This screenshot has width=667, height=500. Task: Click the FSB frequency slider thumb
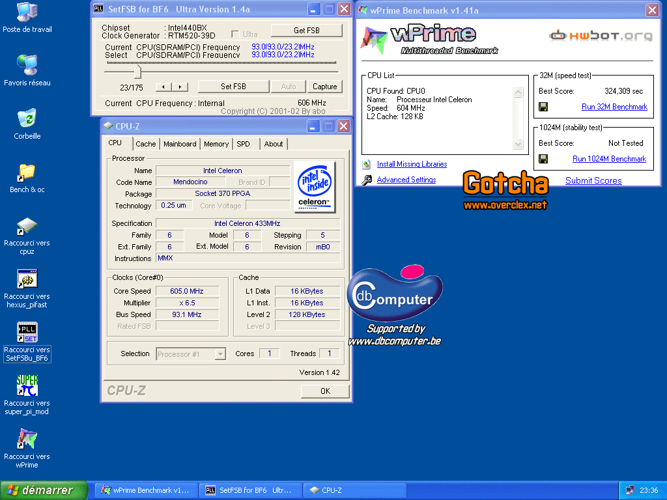[x=137, y=72]
